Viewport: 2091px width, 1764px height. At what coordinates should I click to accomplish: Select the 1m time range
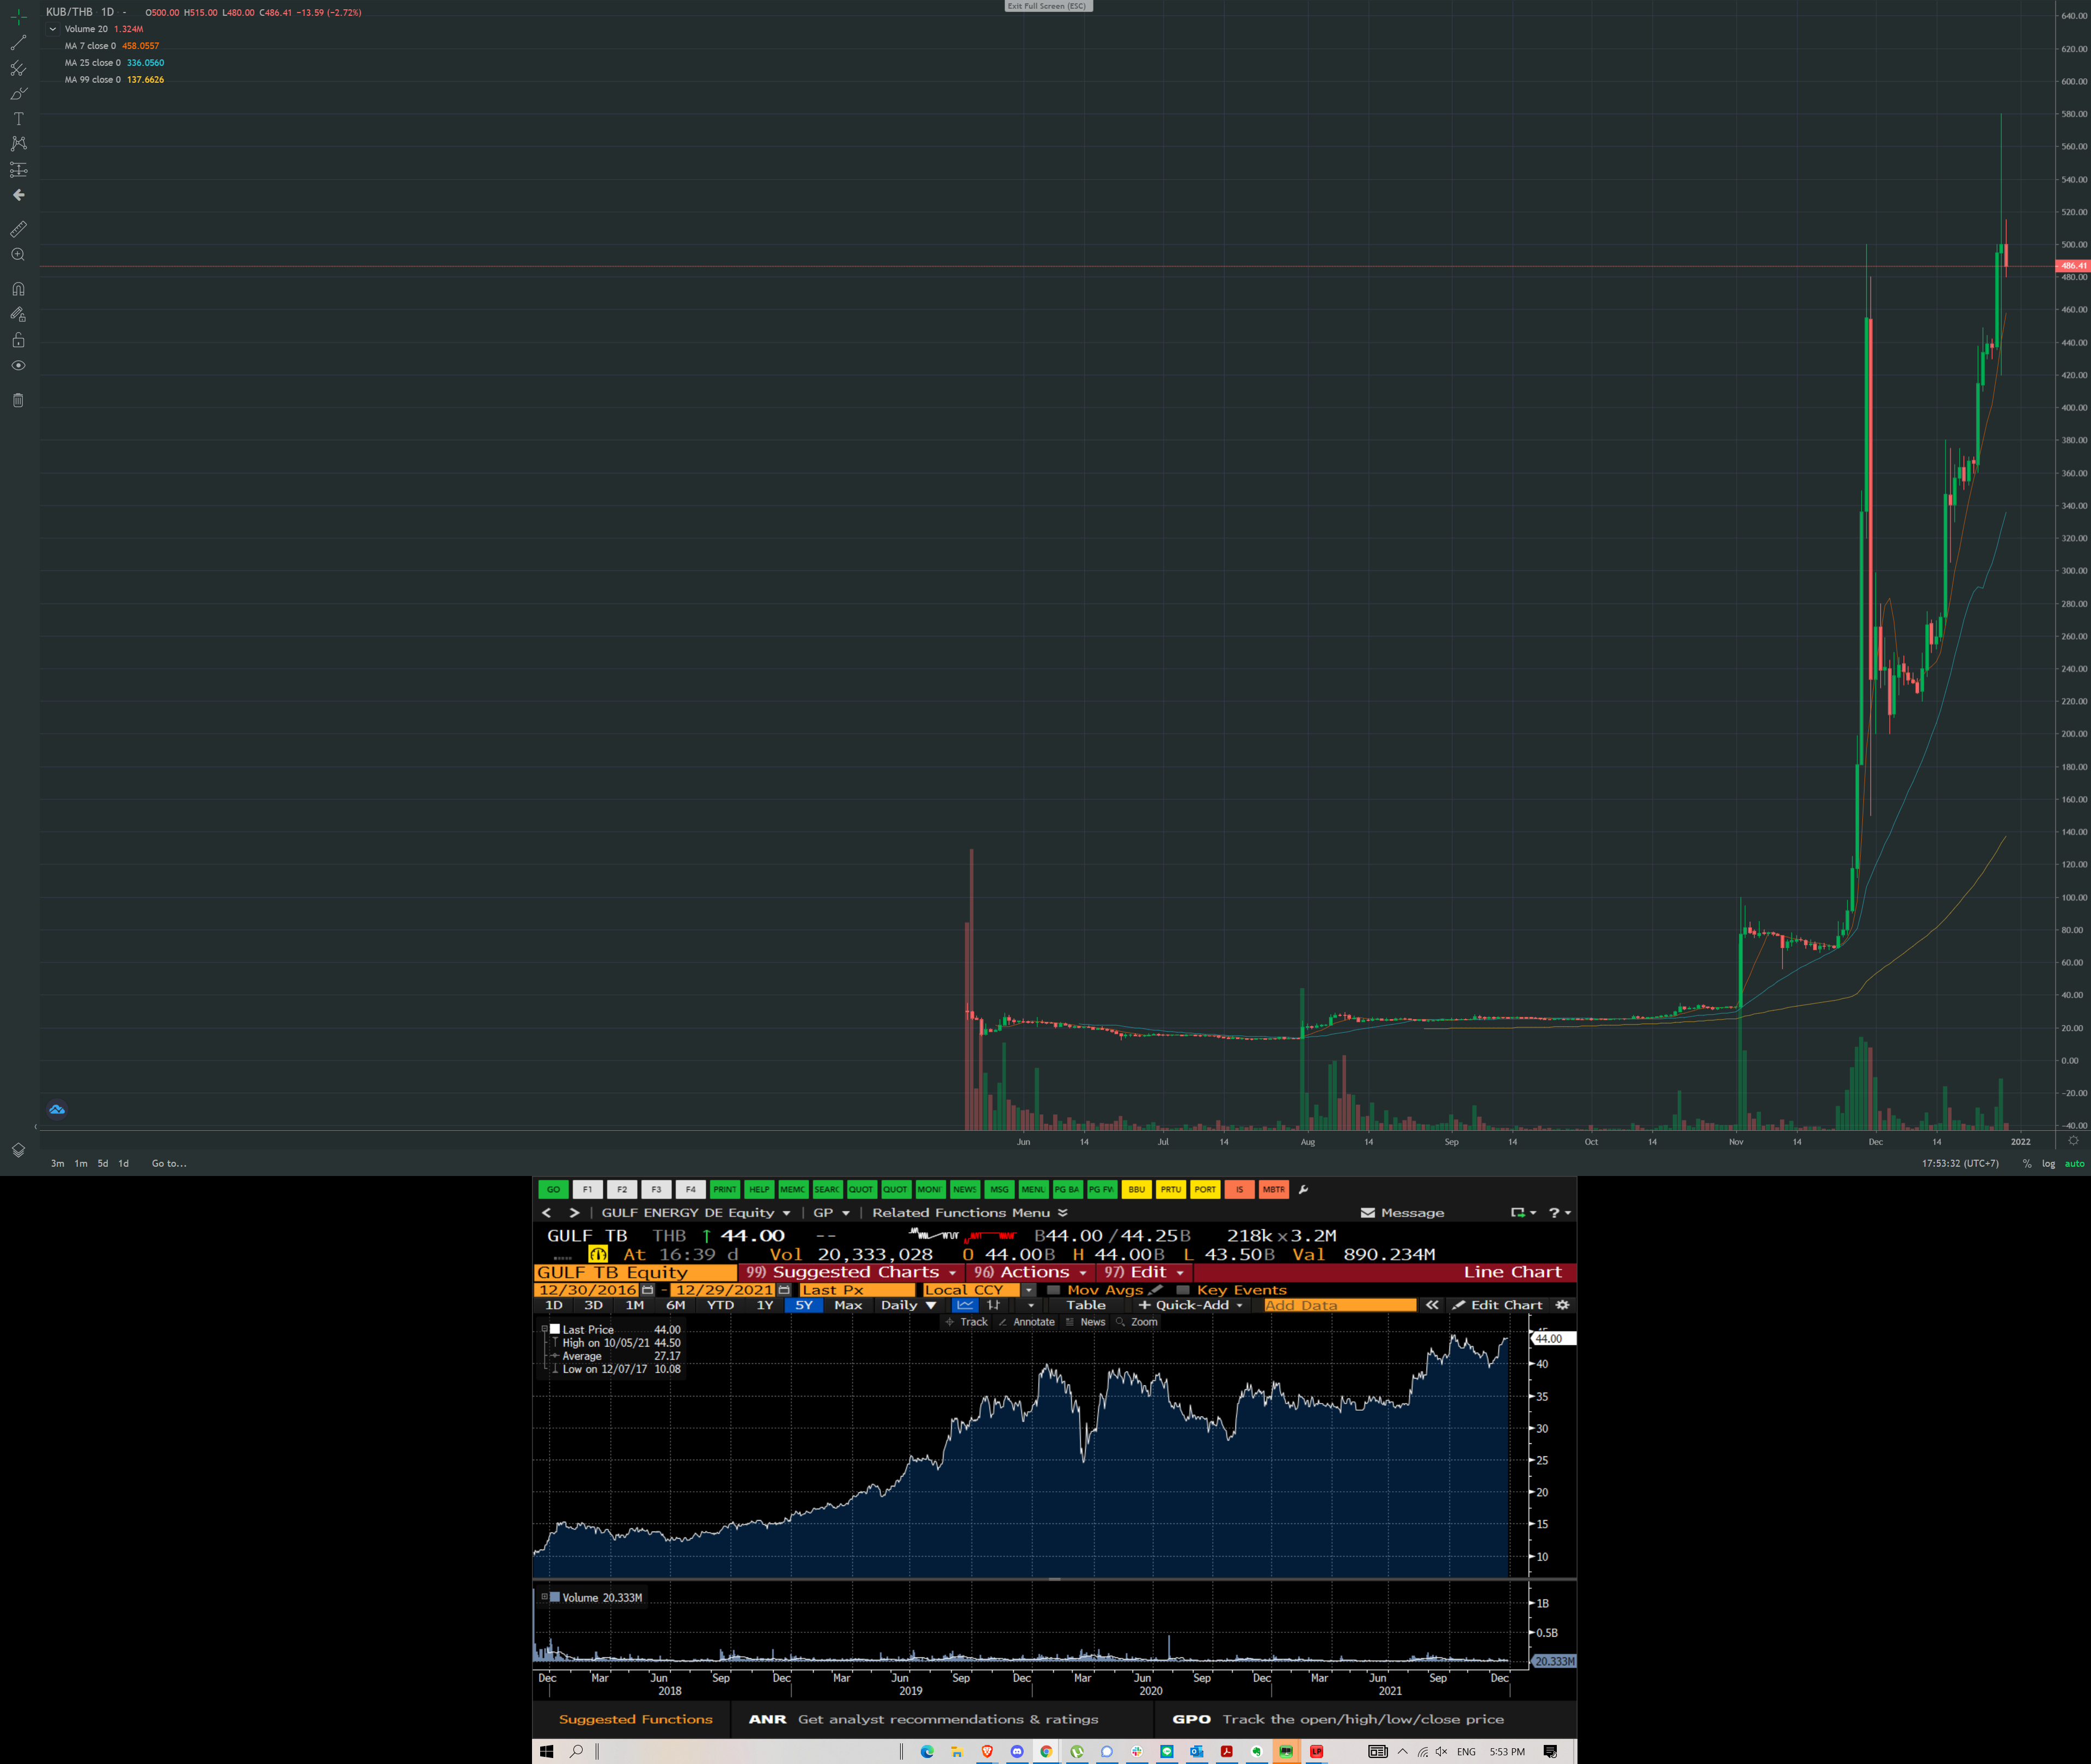coord(81,1163)
